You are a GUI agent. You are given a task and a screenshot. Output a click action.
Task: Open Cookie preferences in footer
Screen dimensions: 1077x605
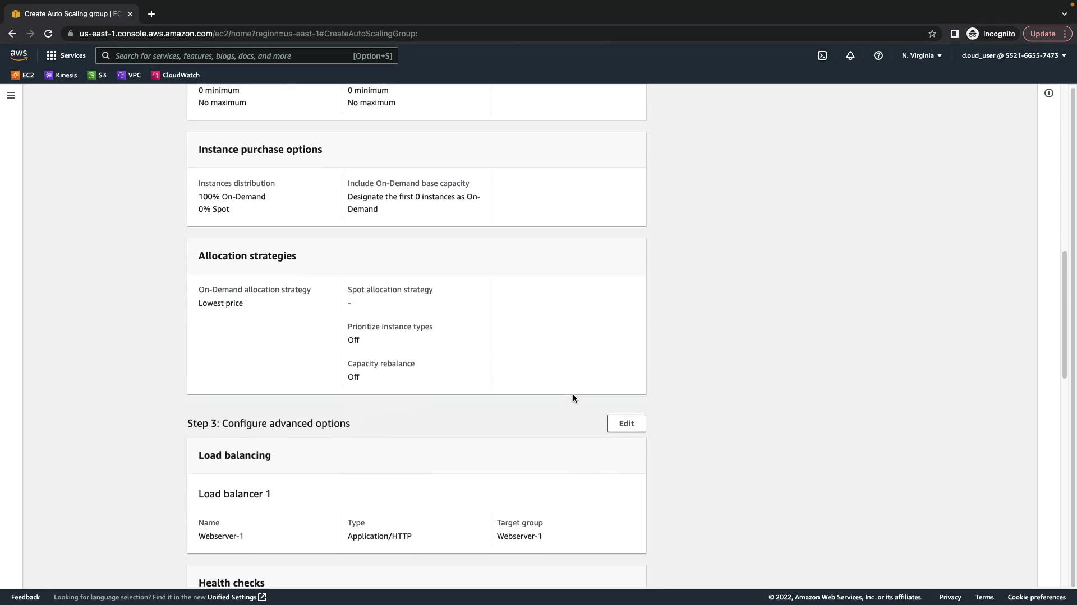pyautogui.click(x=1036, y=597)
